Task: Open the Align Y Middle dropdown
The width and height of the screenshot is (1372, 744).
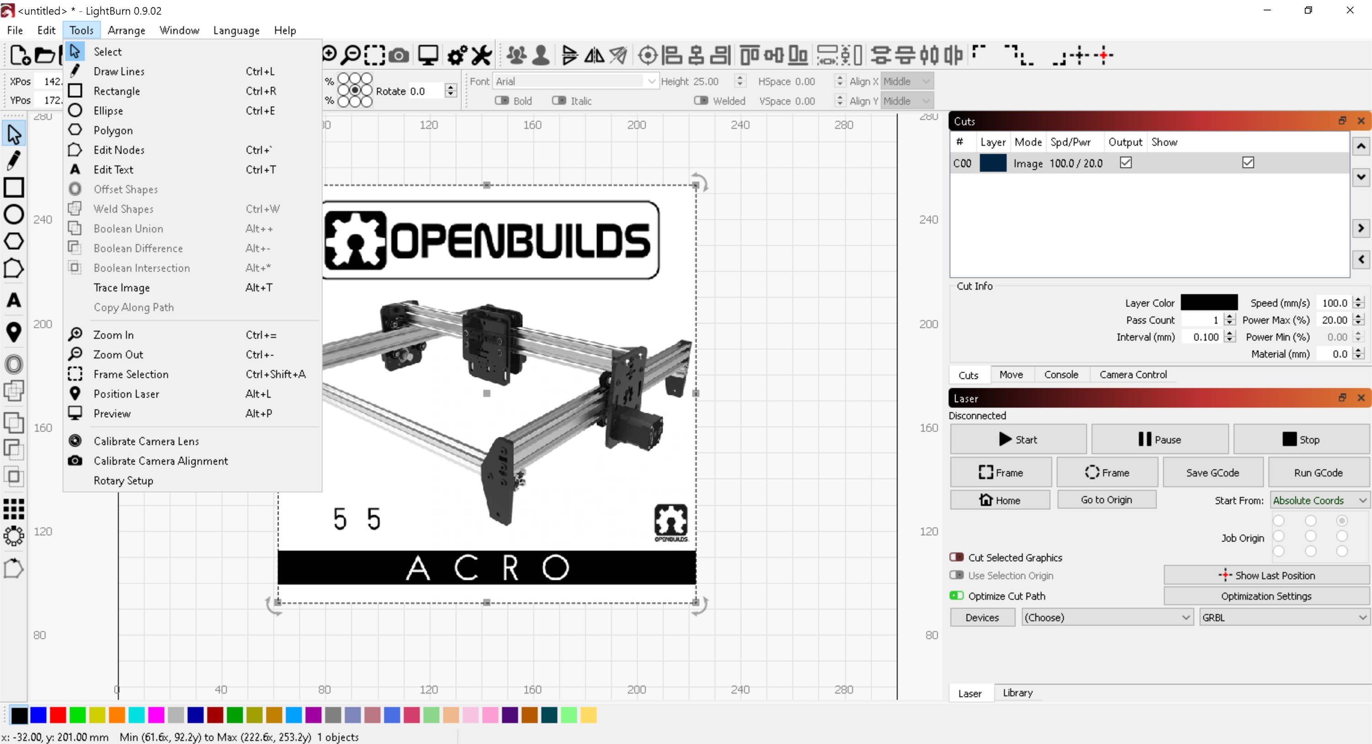Action: 907,101
